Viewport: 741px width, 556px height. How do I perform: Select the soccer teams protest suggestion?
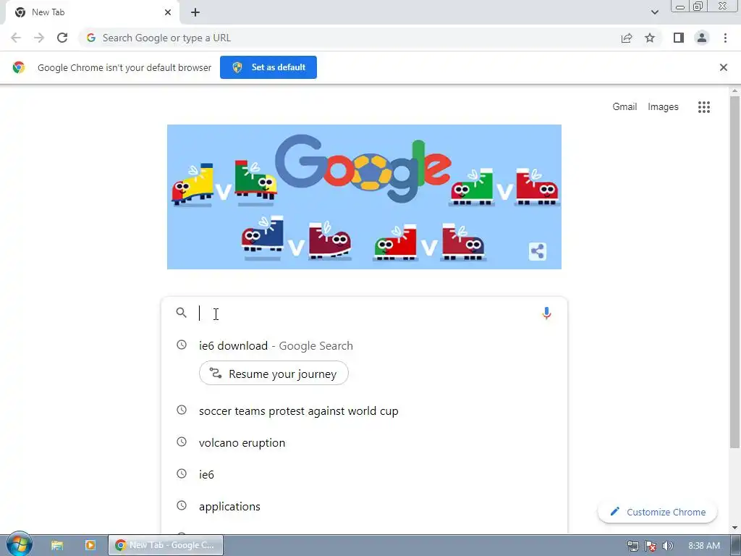click(364, 411)
